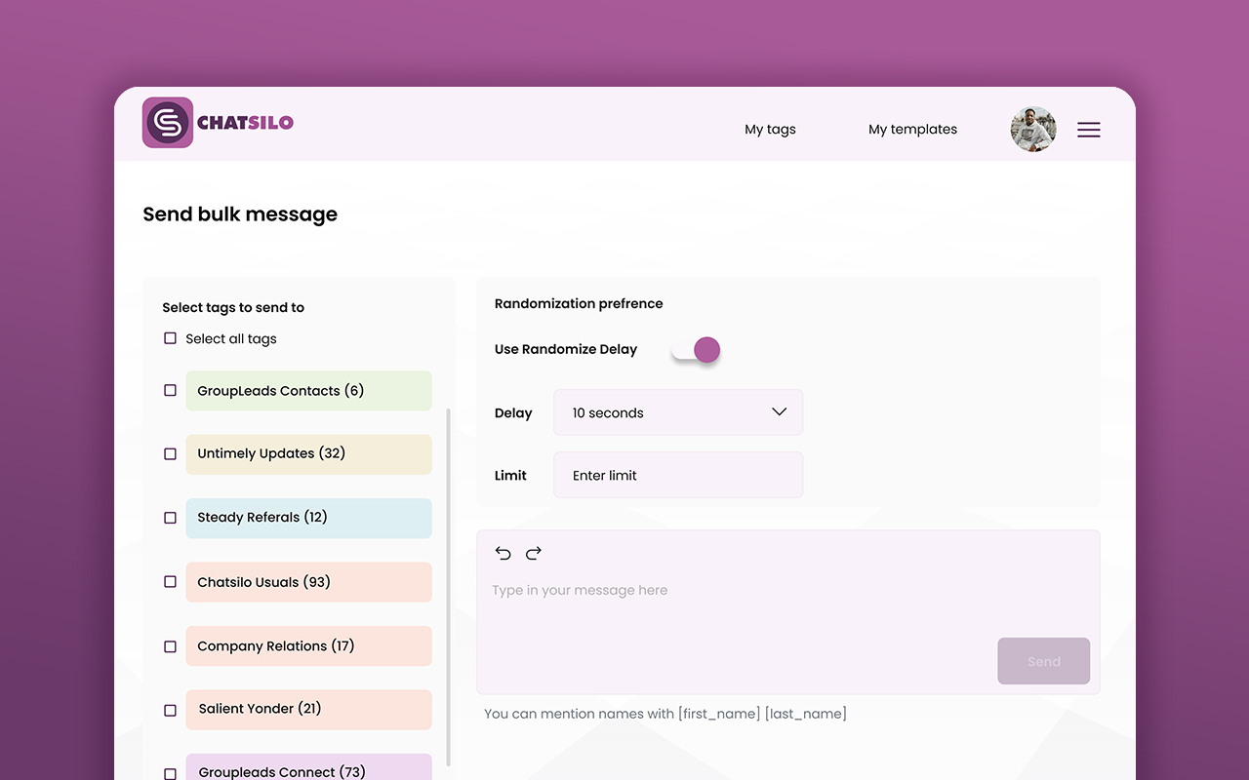Tick the Untimely Updates (32) checkbox

(x=170, y=453)
